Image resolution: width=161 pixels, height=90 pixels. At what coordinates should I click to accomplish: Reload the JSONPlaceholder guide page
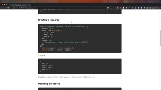point(8,8)
